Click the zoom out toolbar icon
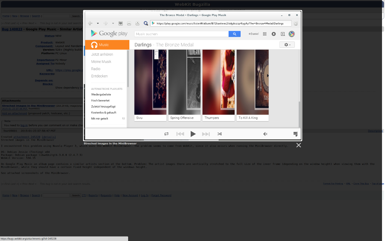This screenshot has height=241, width=385. point(129,23)
